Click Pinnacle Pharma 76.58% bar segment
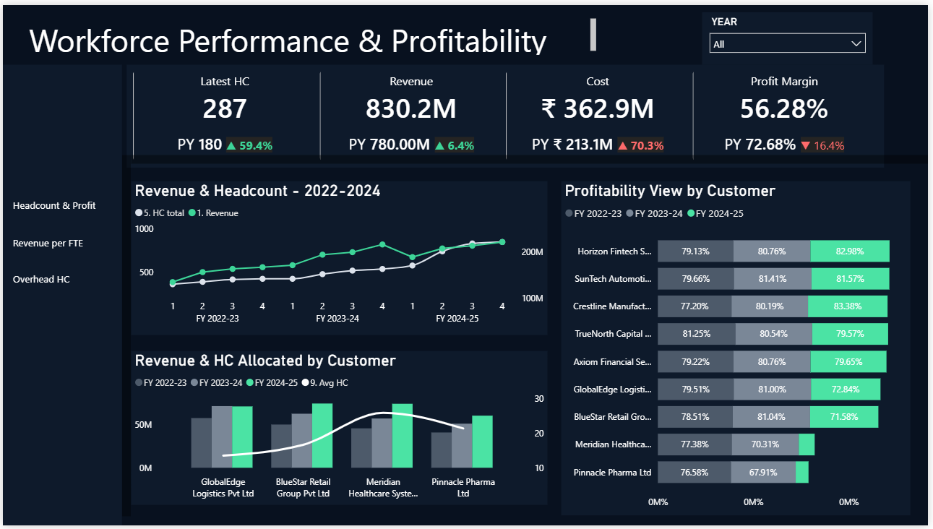Screen dimensions: 933x529 pos(694,472)
